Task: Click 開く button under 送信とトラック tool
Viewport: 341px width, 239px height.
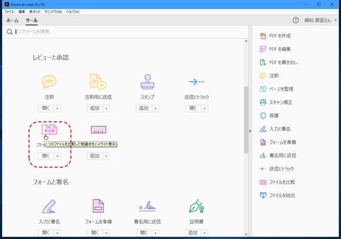Action: 193,108
